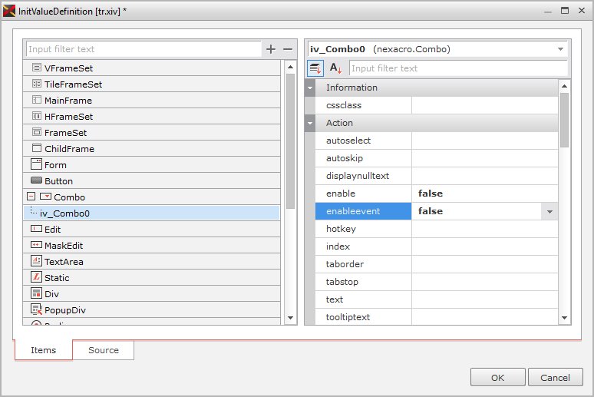594x397 pixels.
Task: Select the TileFrameSet component icon
Action: coord(36,84)
